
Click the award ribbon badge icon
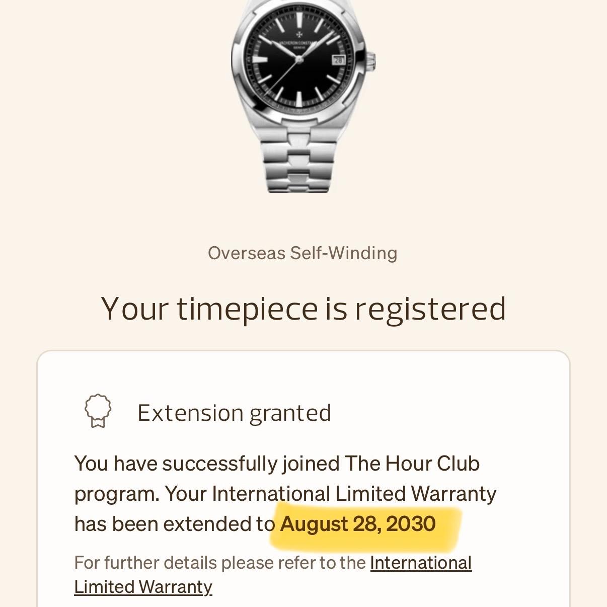pos(98,411)
